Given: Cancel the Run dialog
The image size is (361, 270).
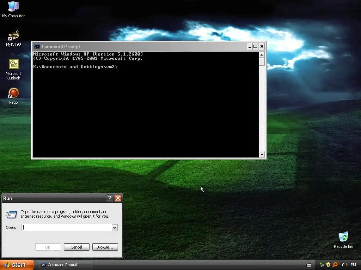Looking at the screenshot, I should coord(77,247).
